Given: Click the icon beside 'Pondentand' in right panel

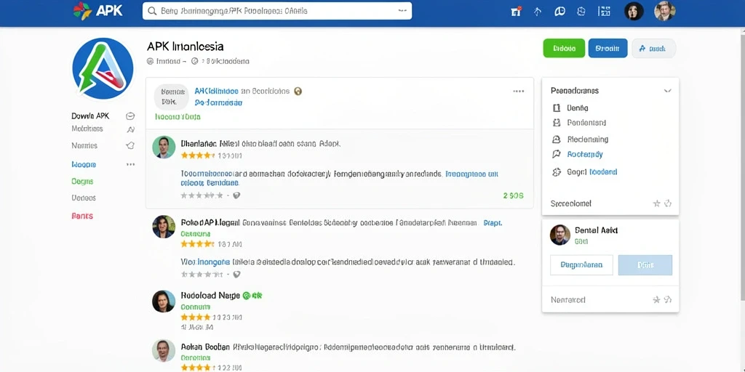Looking at the screenshot, I should coord(557,123).
